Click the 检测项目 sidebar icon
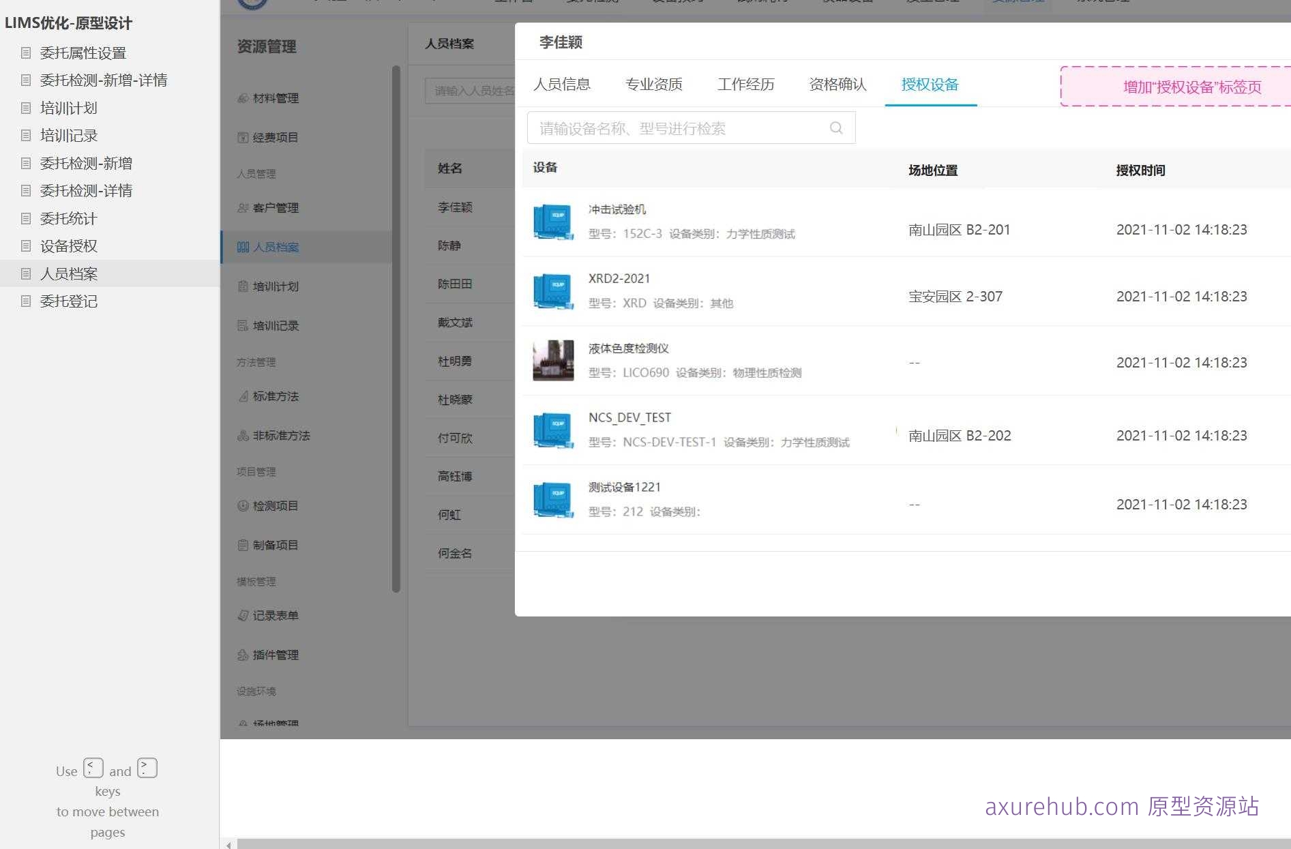1291x849 pixels. coord(243,506)
